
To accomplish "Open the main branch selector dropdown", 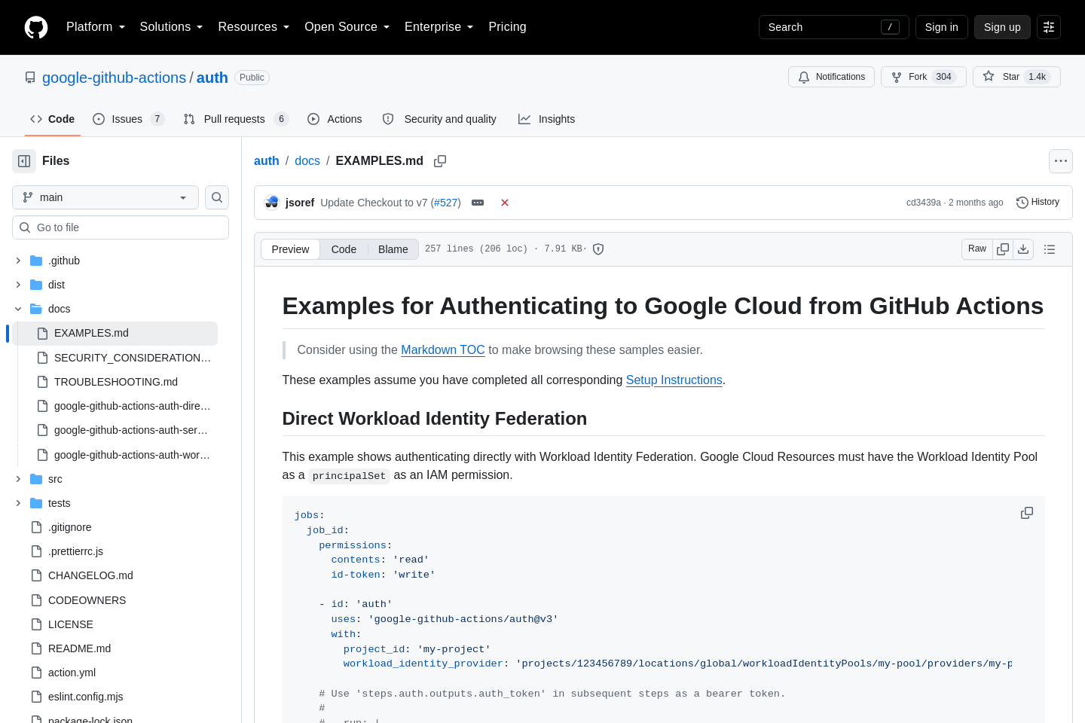I will pyautogui.click(x=105, y=197).
